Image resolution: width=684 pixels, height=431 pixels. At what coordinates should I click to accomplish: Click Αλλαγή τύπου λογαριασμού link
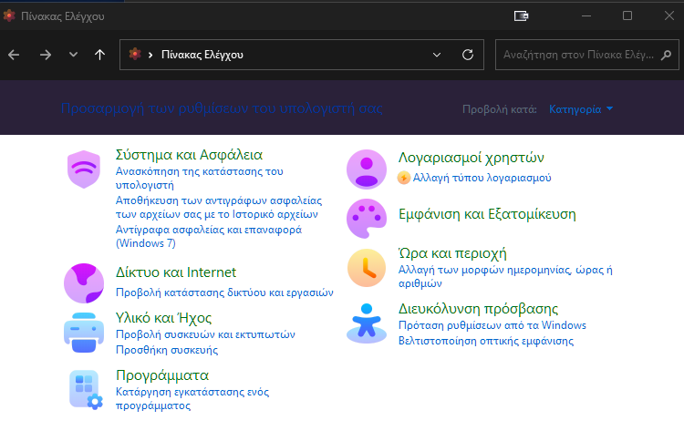pos(482,178)
